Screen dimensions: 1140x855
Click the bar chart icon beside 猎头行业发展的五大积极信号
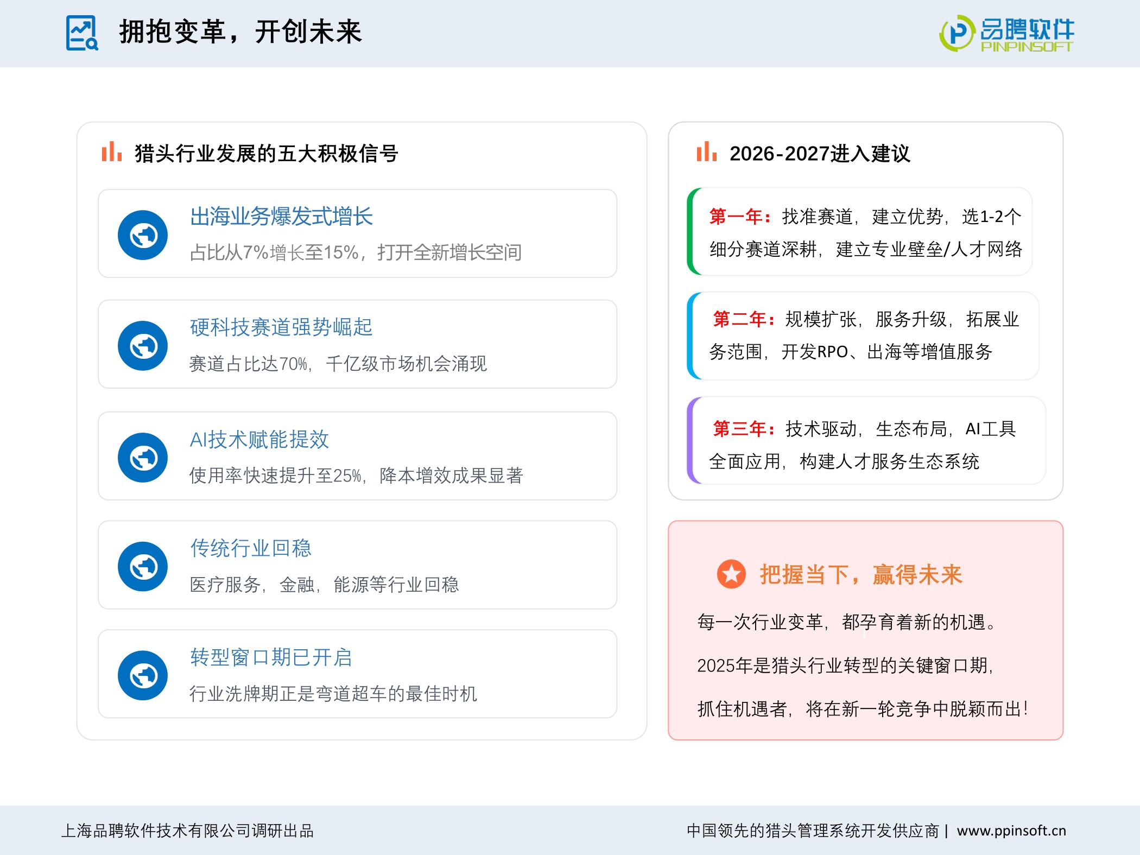(x=112, y=151)
